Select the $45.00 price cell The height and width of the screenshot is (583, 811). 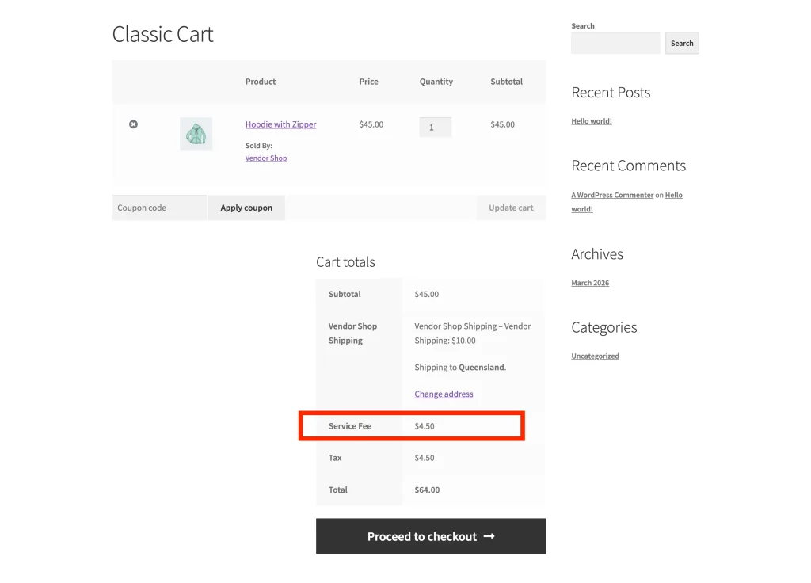(x=371, y=124)
